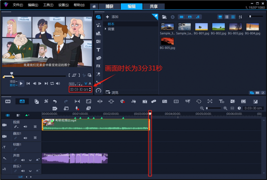
Task: Open the preview resize/crop mode dropdown
Action: click(x=80, y=84)
